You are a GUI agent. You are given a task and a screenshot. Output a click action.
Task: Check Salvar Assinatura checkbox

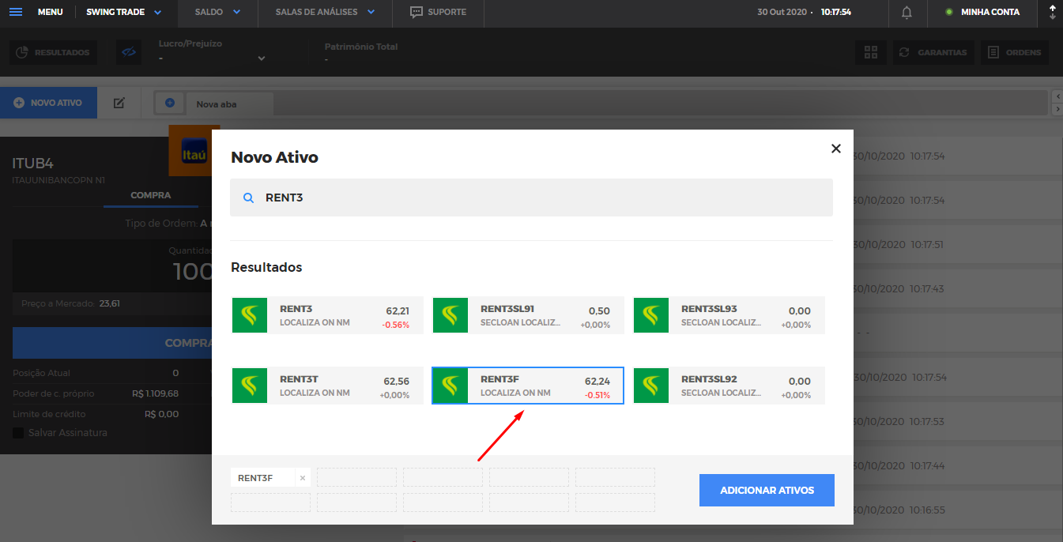click(x=17, y=433)
